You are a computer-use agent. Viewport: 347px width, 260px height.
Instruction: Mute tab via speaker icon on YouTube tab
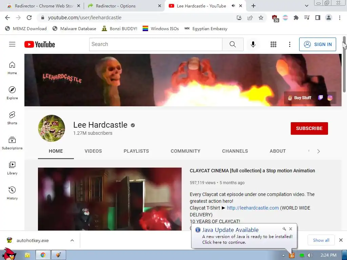pos(233,6)
